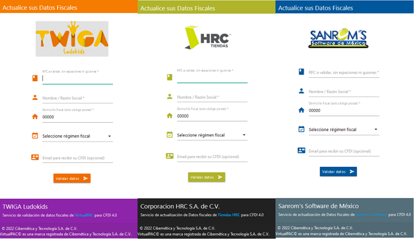
Task: Click the blue person icon in Sanrom's form
Action: coord(301,91)
